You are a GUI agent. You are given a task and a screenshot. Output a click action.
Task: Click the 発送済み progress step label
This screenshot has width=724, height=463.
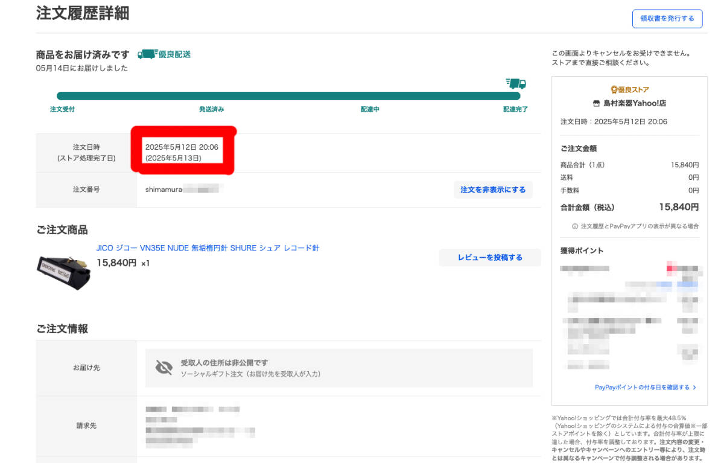(212, 109)
